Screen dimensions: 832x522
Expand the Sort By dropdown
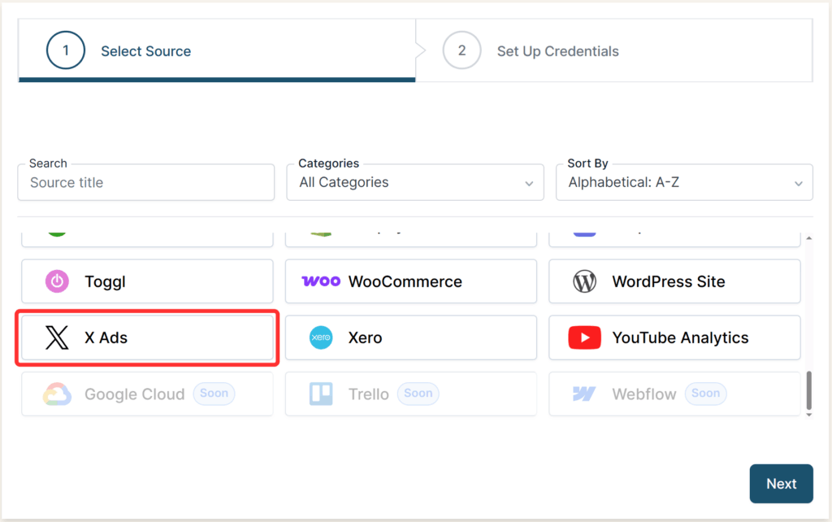tap(682, 182)
